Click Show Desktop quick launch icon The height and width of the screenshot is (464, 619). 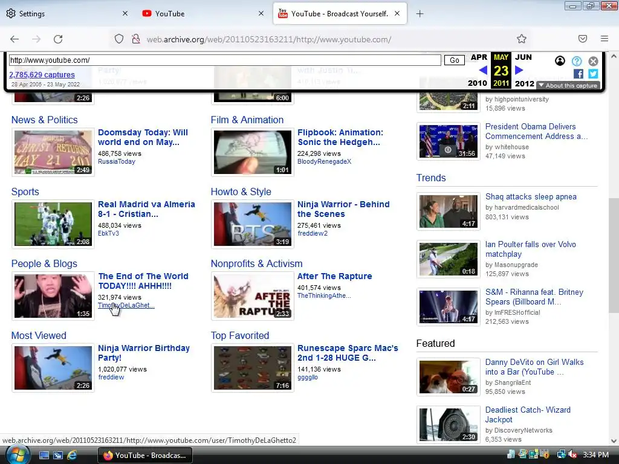click(44, 455)
